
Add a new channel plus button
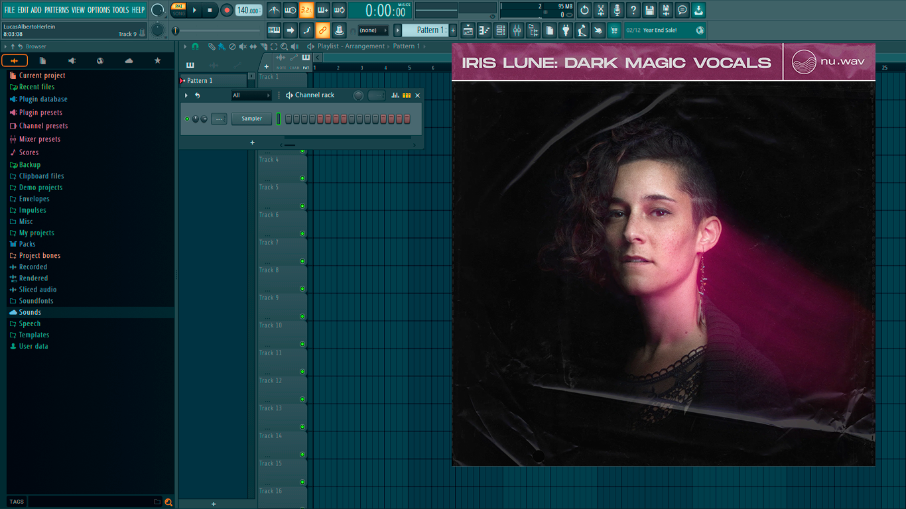pyautogui.click(x=252, y=142)
